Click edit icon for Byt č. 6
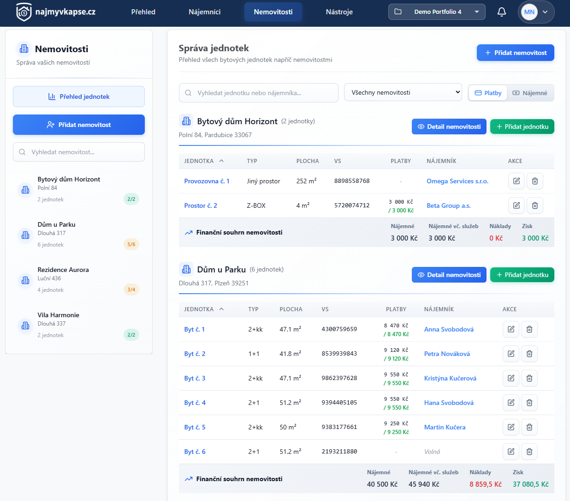Viewport: 570px width, 501px height. (511, 452)
